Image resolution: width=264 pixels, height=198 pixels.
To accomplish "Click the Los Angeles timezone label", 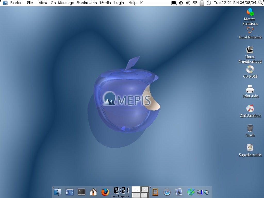I will point(120,196).
